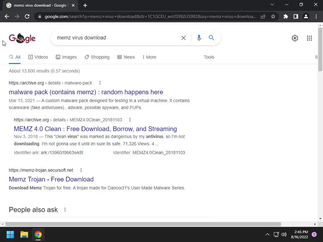The width and height of the screenshot is (323, 242).
Task: Open the Chrome three-dot menu
Action: tap(316, 16)
